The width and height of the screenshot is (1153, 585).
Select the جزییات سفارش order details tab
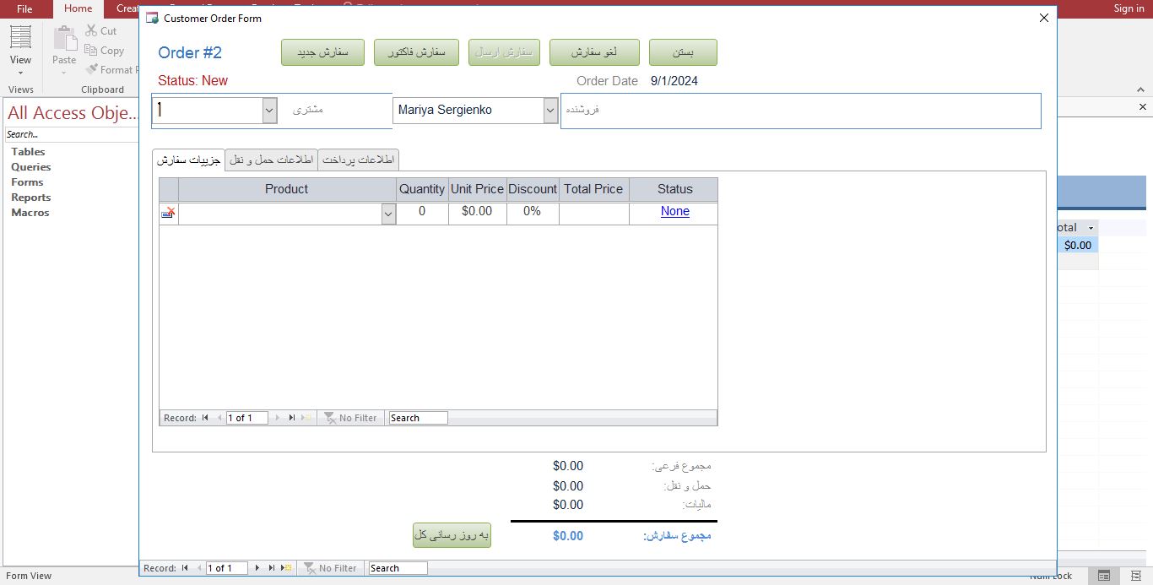(x=189, y=160)
